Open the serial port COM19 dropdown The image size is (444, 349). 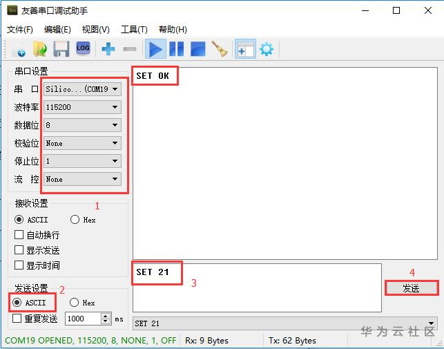pyautogui.click(x=82, y=89)
